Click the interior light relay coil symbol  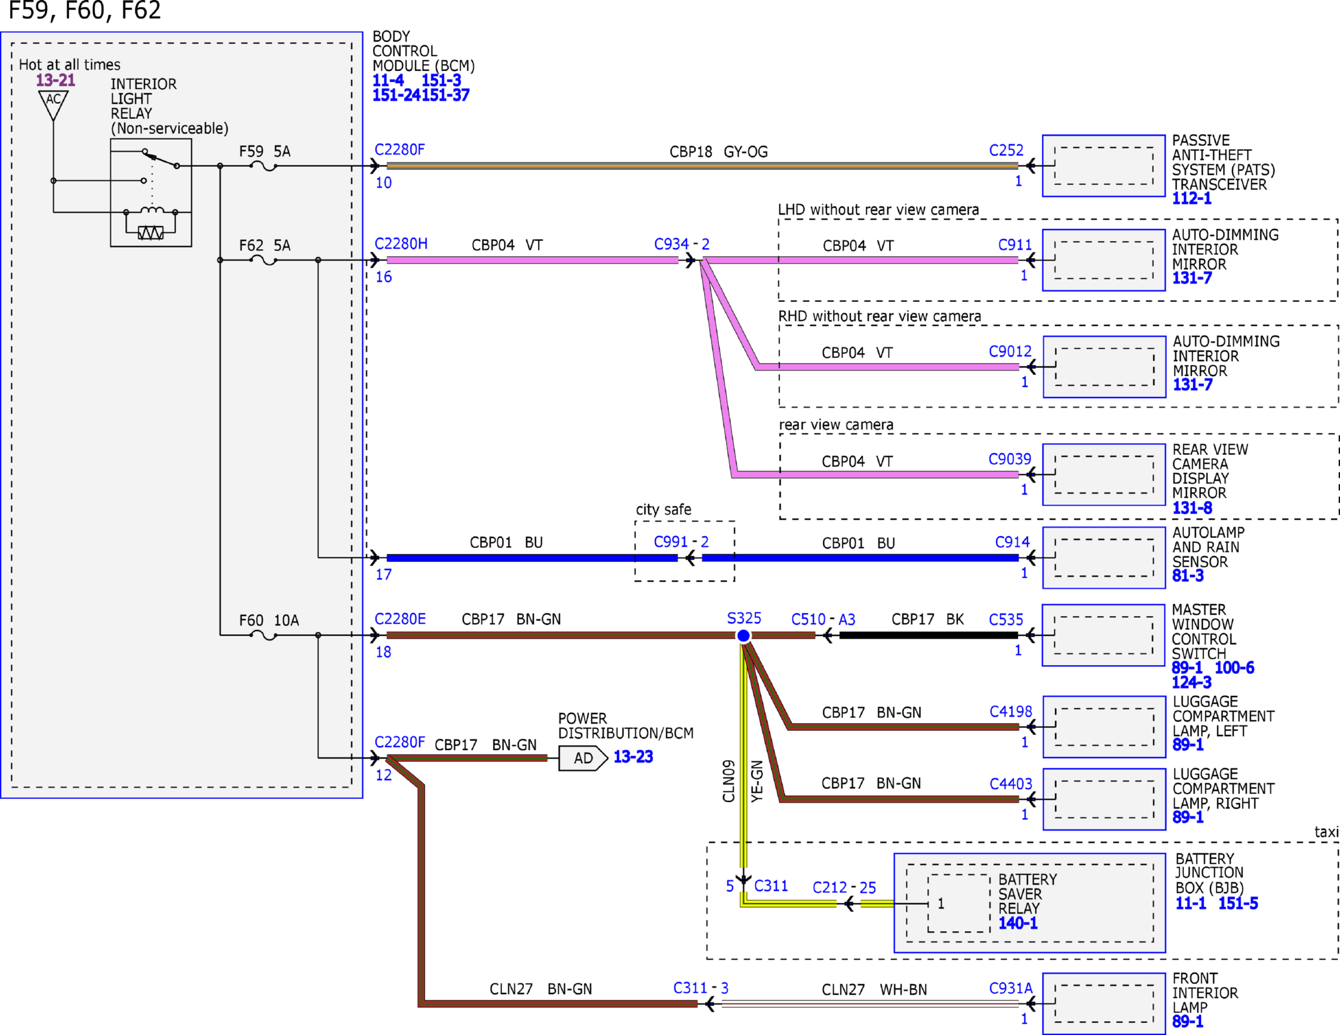click(151, 211)
